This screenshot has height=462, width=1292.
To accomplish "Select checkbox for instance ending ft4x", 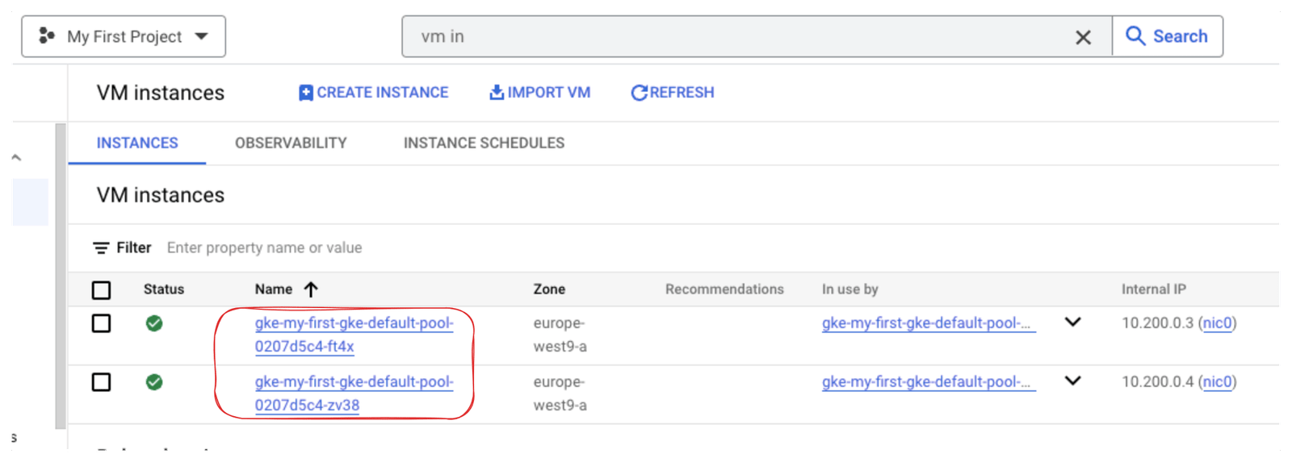I will pos(101,323).
